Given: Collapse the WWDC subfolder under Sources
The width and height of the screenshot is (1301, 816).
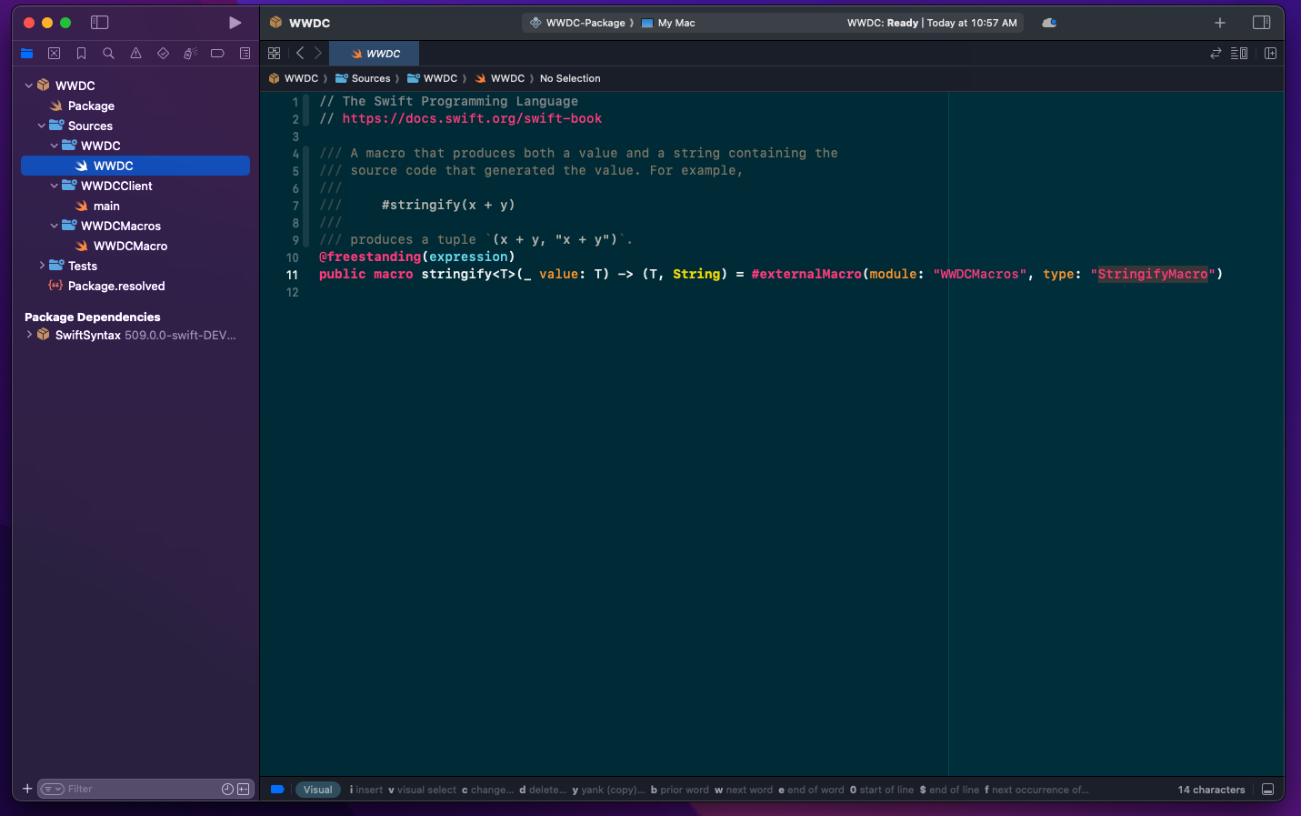Looking at the screenshot, I should [55, 146].
